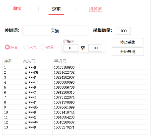Click account jd_***P in row 8
The height and width of the screenshot is (136, 151).
[x=29, y=102]
